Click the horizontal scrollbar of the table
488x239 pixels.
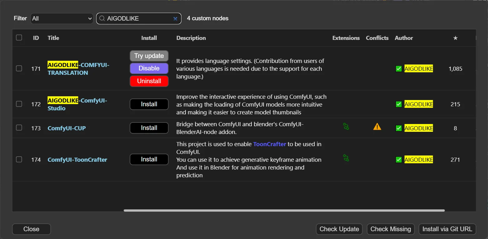pyautogui.click(x=284, y=211)
